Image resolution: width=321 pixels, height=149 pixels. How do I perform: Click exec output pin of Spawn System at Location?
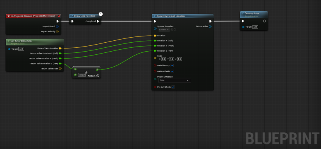pyautogui.click(x=210, y=21)
